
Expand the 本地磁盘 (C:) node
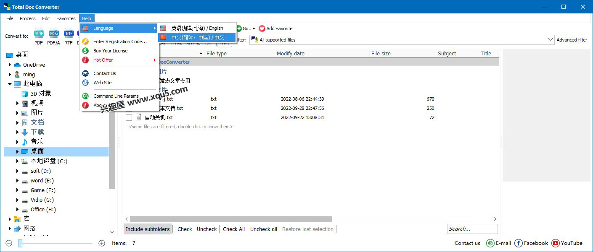(17, 161)
